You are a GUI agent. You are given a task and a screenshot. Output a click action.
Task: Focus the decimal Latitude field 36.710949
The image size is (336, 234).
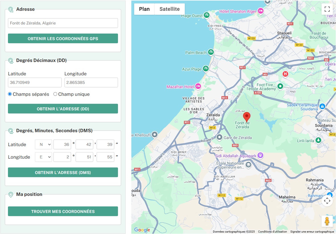coord(35,82)
